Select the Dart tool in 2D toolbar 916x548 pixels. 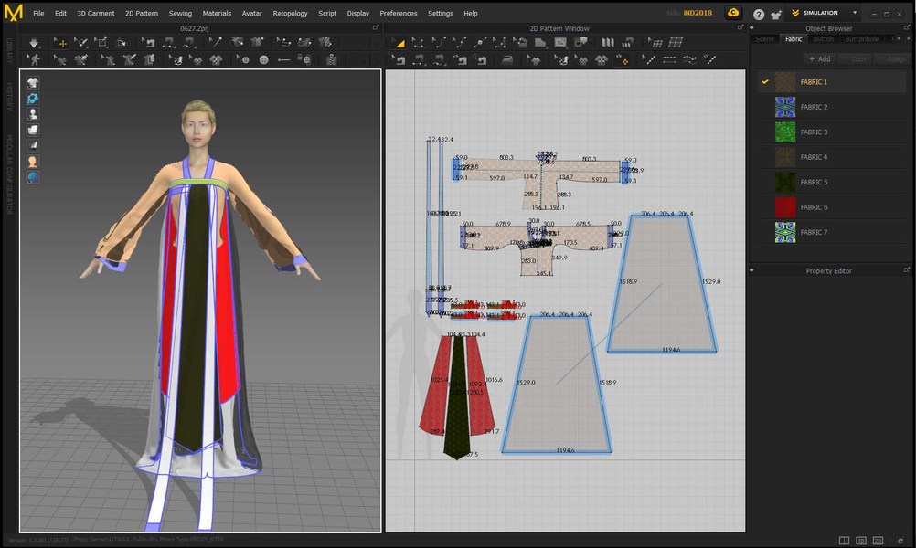pos(580,43)
